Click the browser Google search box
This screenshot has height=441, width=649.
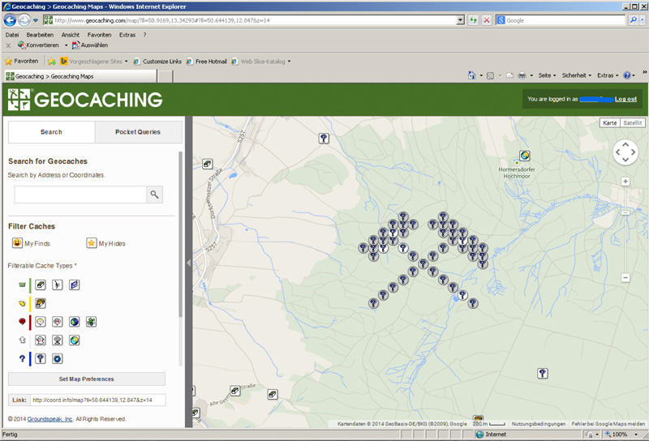point(561,19)
